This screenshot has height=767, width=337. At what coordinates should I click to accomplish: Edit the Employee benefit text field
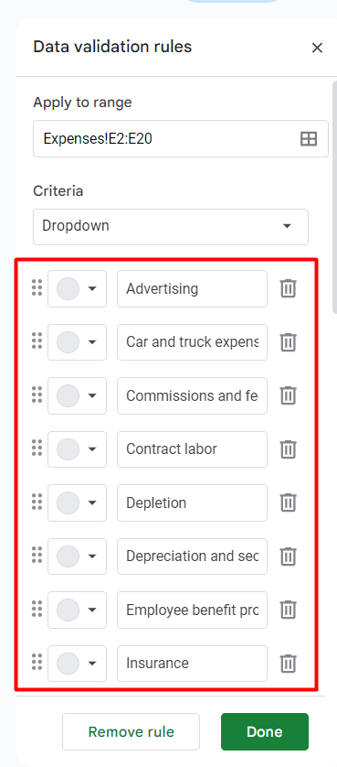tap(192, 610)
